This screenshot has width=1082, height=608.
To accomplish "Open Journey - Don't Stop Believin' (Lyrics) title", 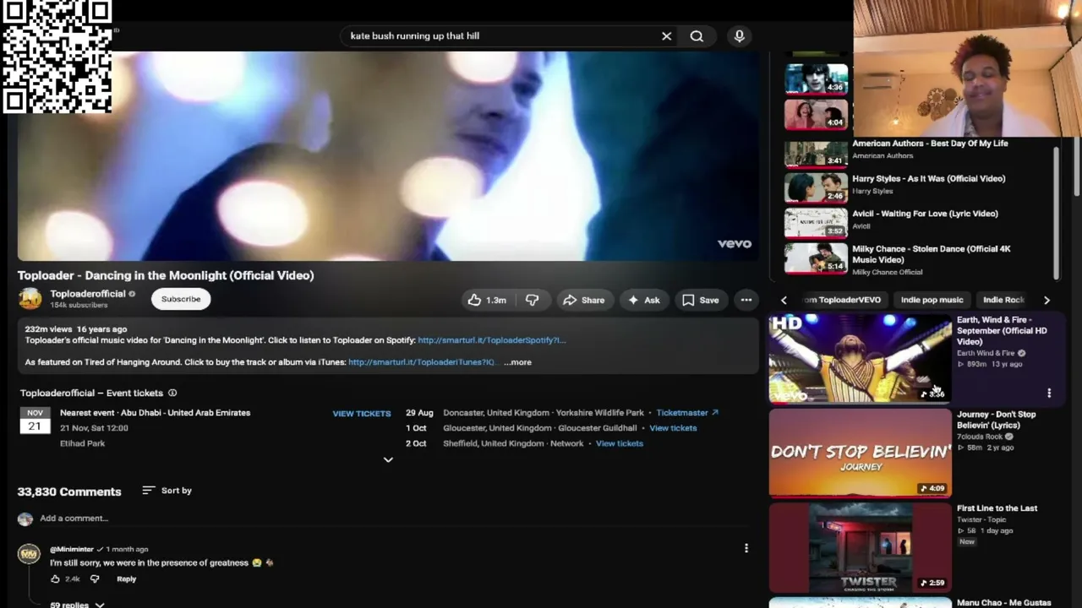I will pyautogui.click(x=997, y=420).
